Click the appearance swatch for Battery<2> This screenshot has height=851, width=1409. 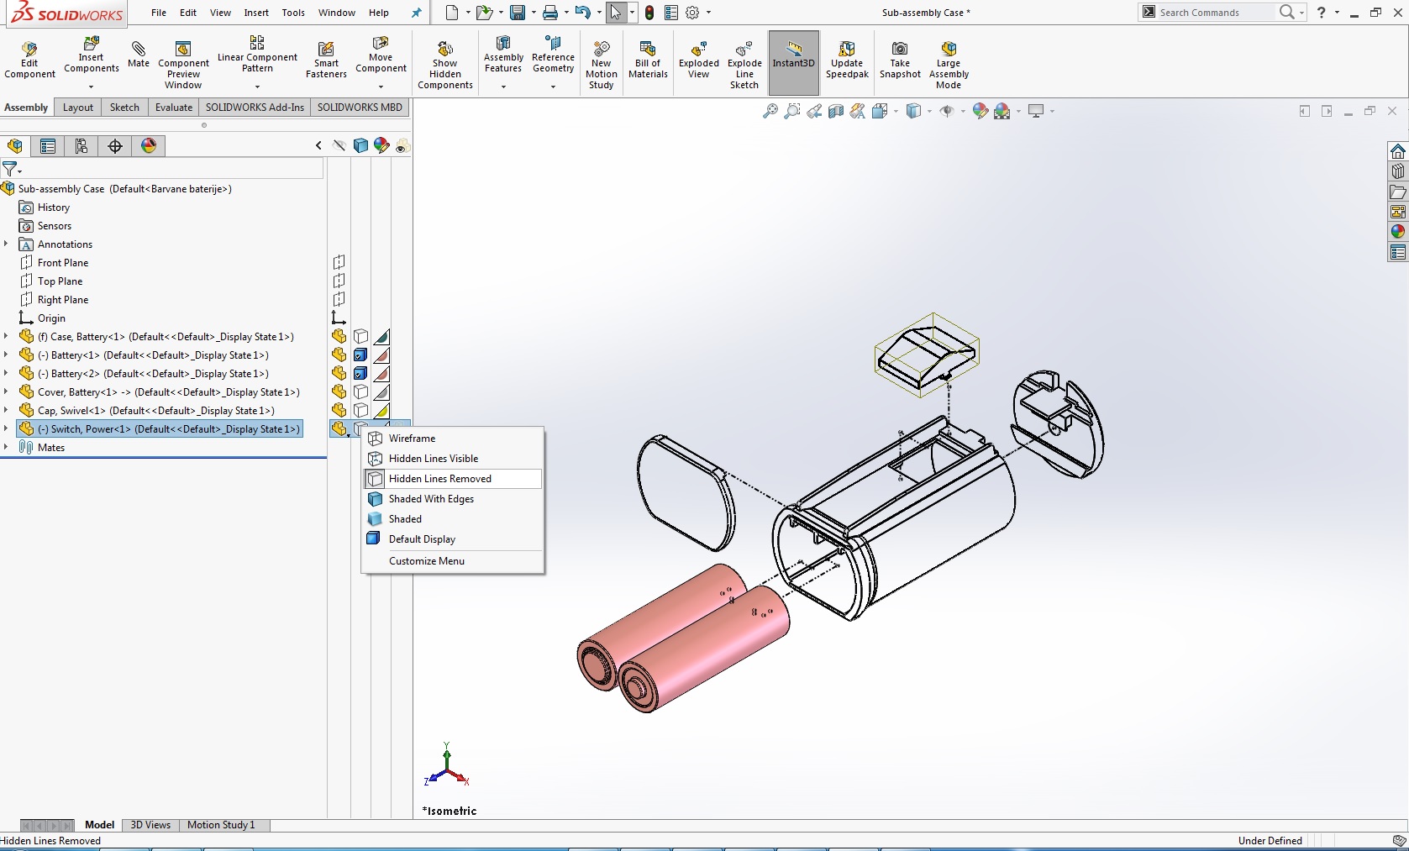point(381,374)
